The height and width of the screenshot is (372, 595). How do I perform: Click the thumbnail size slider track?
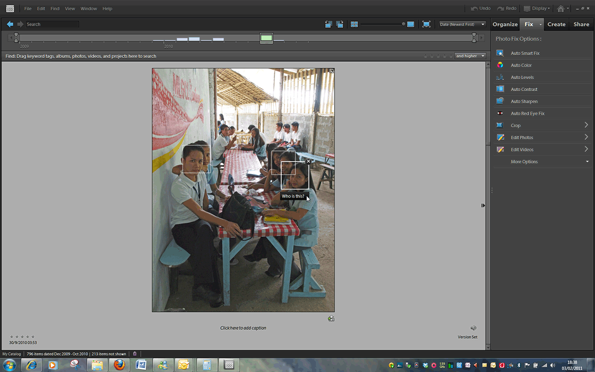pos(381,24)
